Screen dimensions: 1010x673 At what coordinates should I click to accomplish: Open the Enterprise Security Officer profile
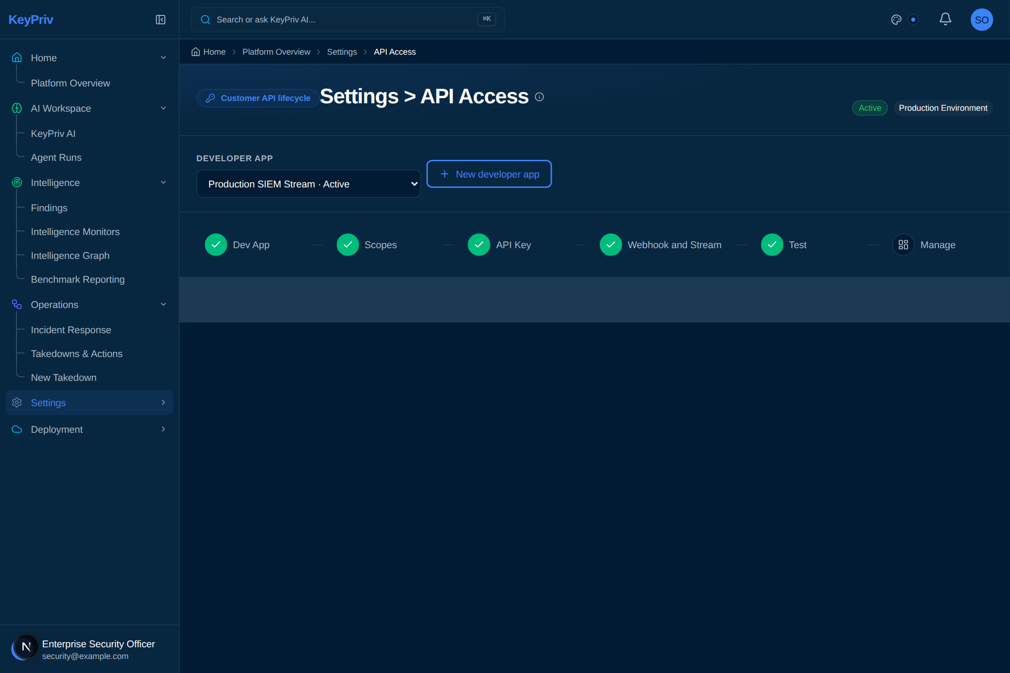click(89, 649)
